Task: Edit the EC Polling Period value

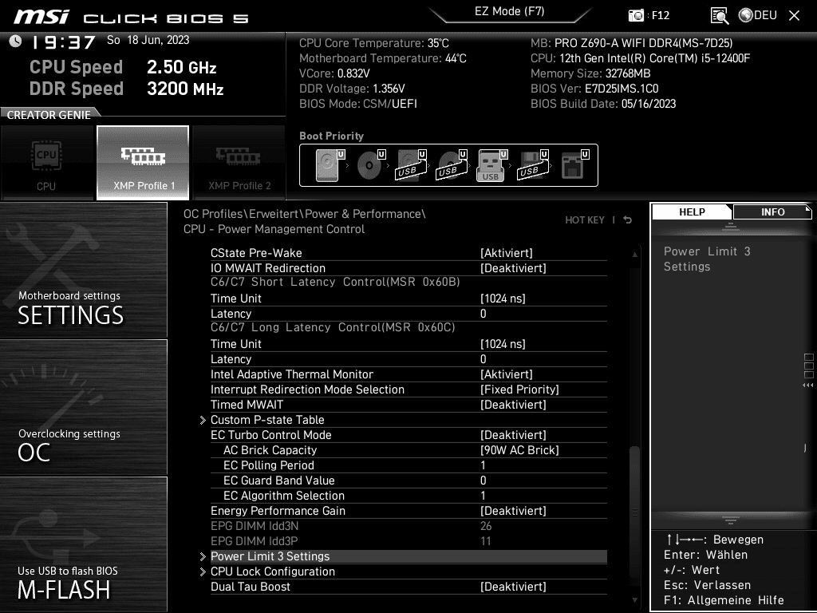Action: tap(483, 465)
